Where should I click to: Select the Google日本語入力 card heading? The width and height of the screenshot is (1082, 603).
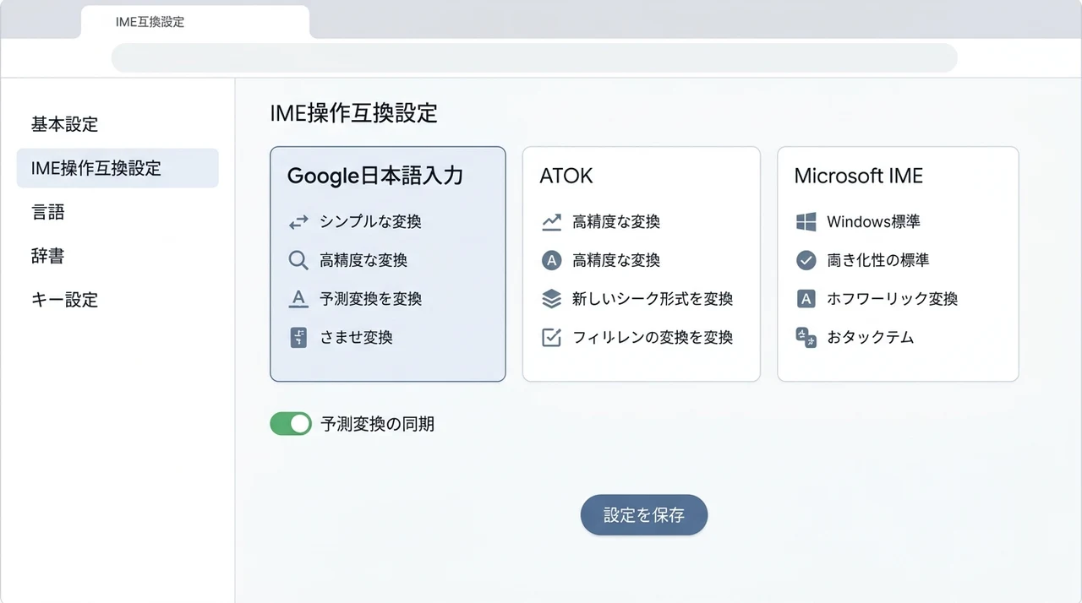pyautogui.click(x=375, y=176)
